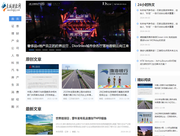Open the banner headline about DiorInlex城市会客厅

pyautogui.click(x=78, y=46)
